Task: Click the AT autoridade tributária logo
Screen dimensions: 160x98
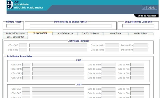Action: [x=25, y=5]
